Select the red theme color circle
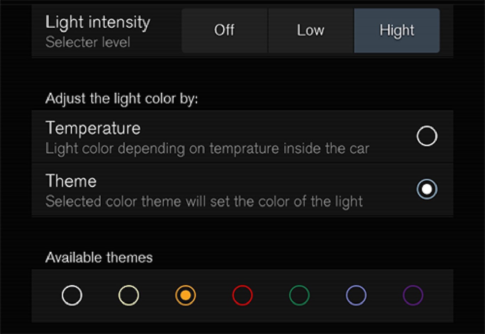 click(x=242, y=295)
